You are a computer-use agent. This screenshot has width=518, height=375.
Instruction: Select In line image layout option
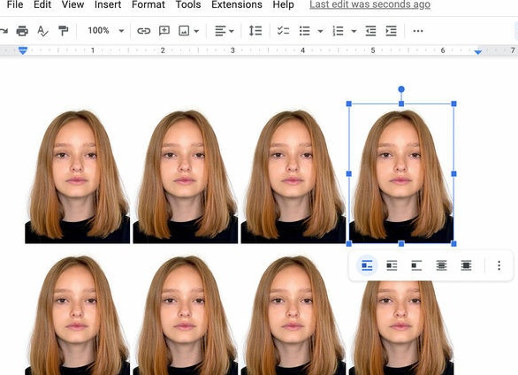[x=367, y=265]
